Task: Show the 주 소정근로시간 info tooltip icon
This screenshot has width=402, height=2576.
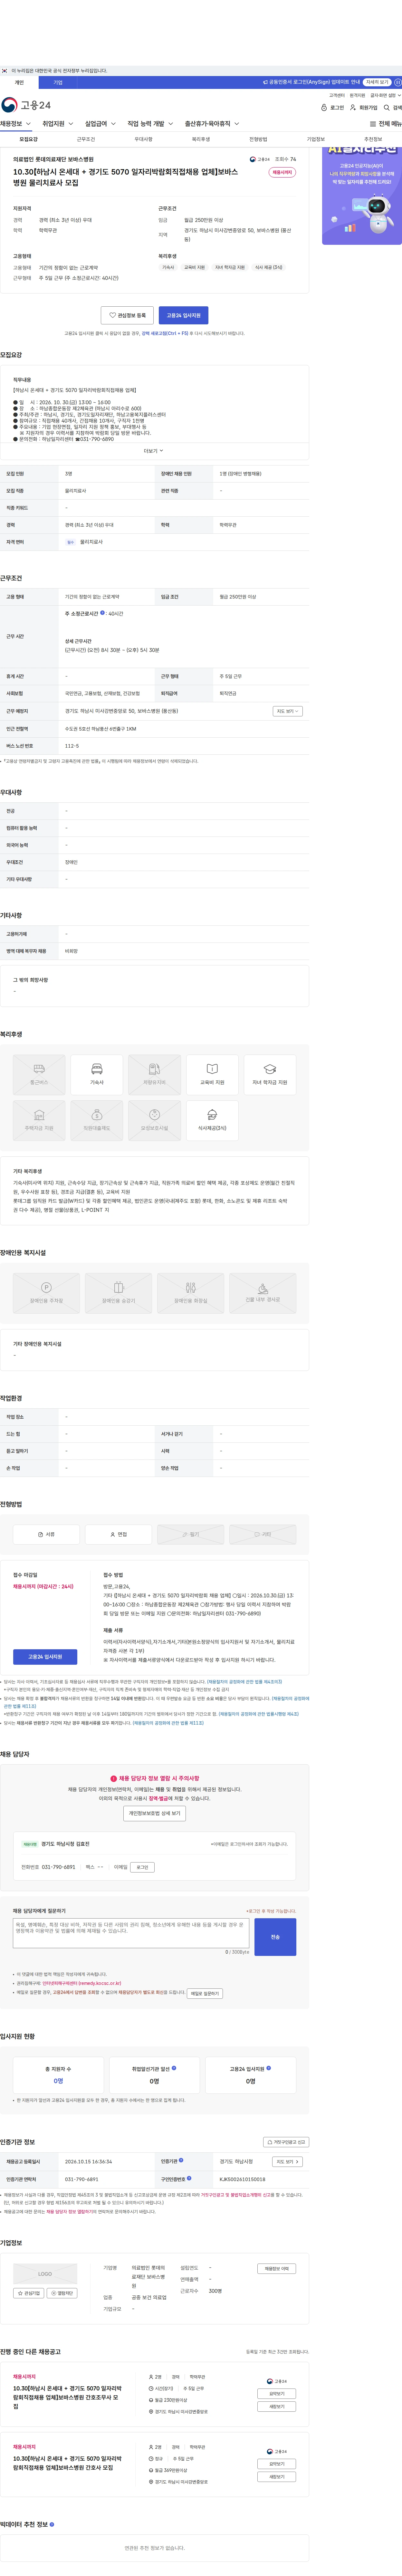Action: point(102,613)
